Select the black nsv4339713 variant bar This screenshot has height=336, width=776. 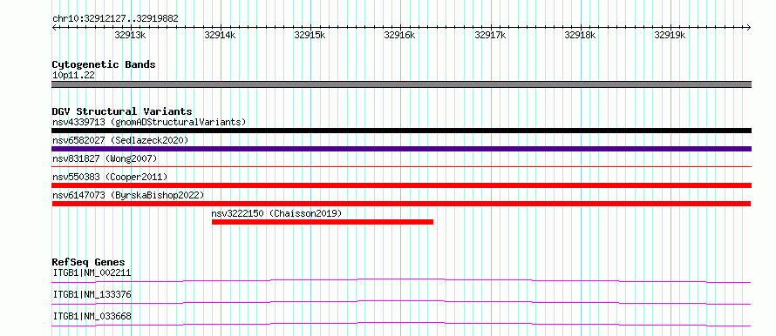401,131
